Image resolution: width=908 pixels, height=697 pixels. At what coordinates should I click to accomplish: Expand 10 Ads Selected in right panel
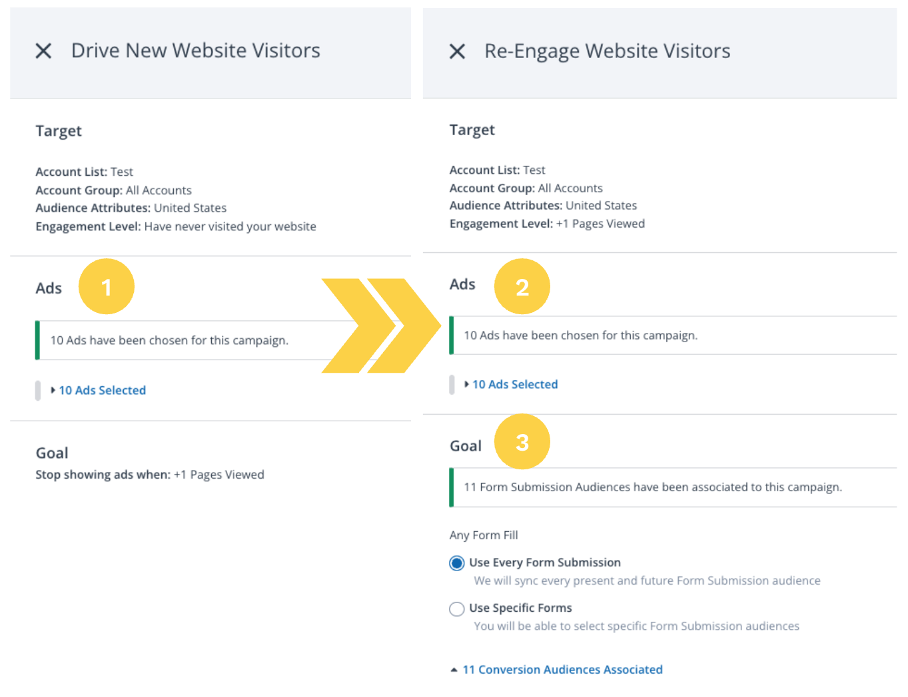coord(514,384)
